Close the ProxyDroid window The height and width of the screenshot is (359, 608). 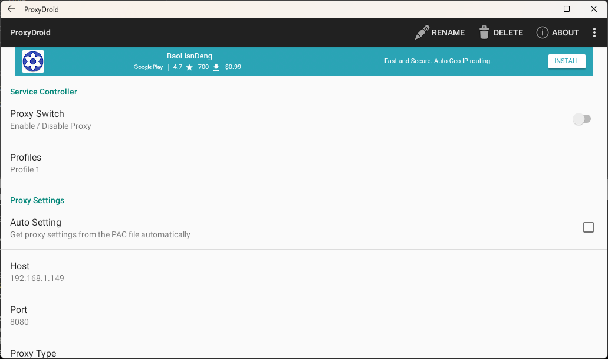(594, 9)
